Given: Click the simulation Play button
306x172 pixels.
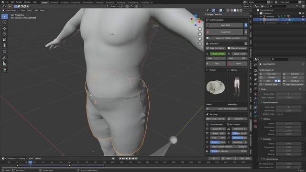Looking at the screenshot, I should [x=216, y=64].
